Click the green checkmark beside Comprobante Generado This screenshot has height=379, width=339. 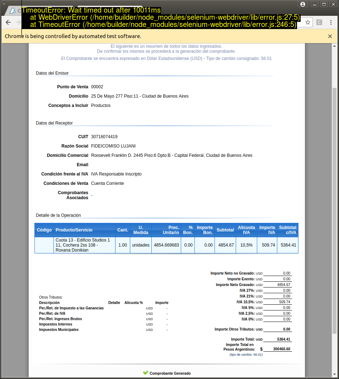(x=145, y=373)
